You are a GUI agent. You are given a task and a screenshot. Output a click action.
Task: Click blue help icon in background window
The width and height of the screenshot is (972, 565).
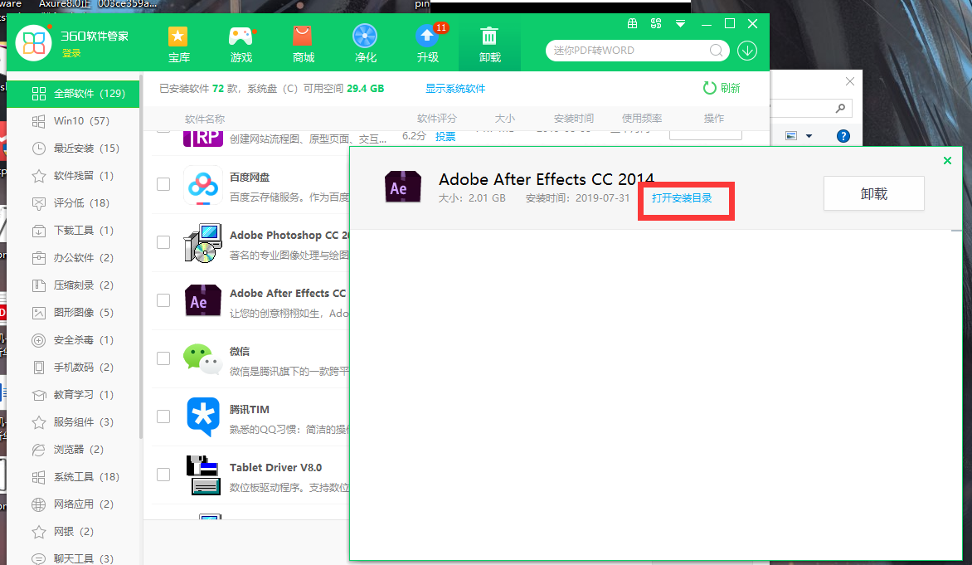tap(843, 136)
